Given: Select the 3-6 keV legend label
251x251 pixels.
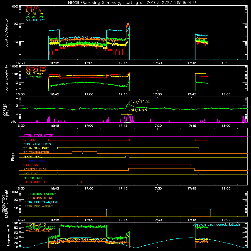Looking at the screenshot, I should coord(33,8).
